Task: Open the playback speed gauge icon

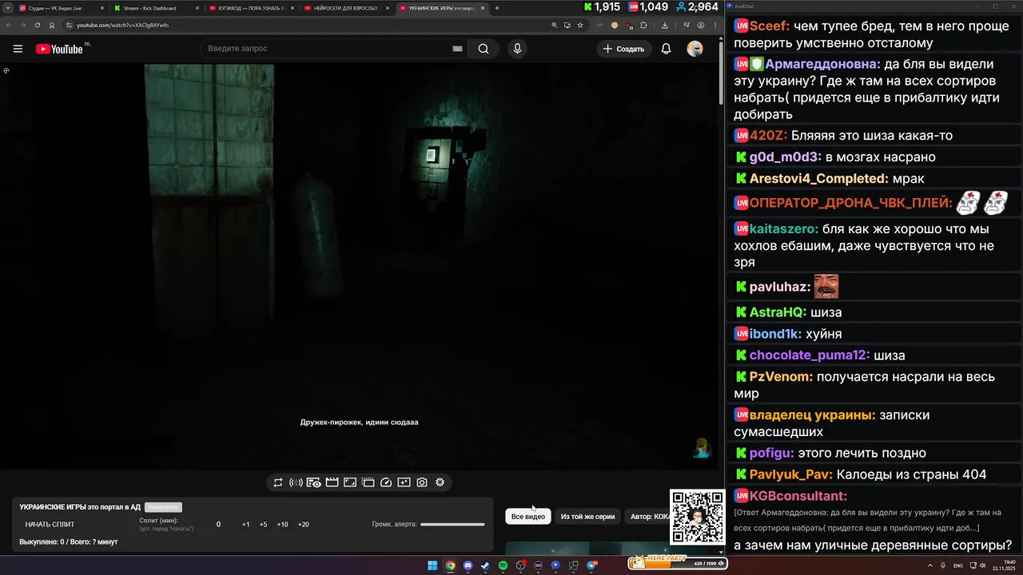Action: click(386, 482)
